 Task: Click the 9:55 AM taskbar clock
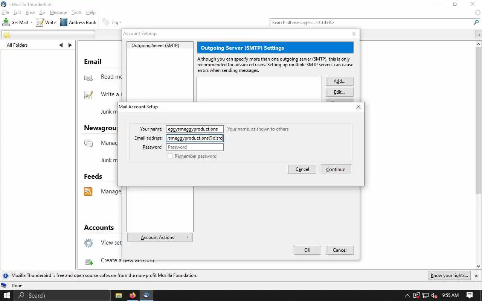(450, 295)
